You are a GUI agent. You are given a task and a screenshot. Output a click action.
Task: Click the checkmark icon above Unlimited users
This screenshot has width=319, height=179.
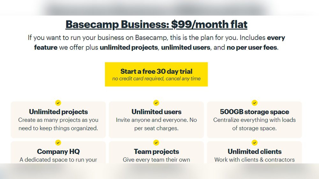156,103
